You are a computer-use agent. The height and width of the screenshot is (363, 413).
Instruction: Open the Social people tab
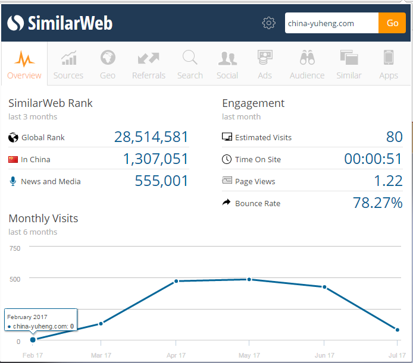(x=227, y=64)
